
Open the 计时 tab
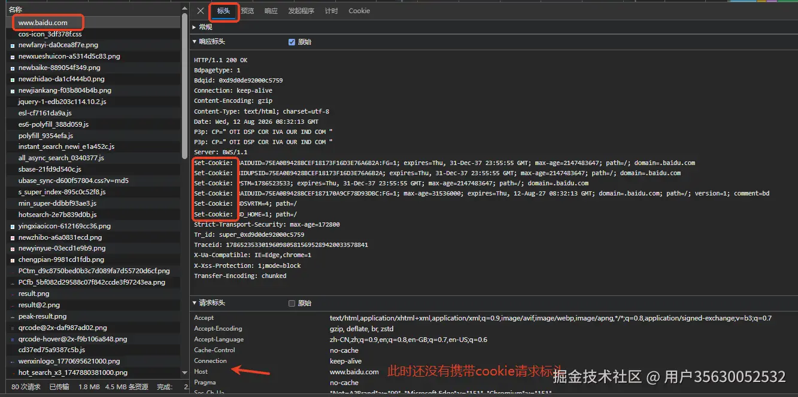click(x=331, y=11)
